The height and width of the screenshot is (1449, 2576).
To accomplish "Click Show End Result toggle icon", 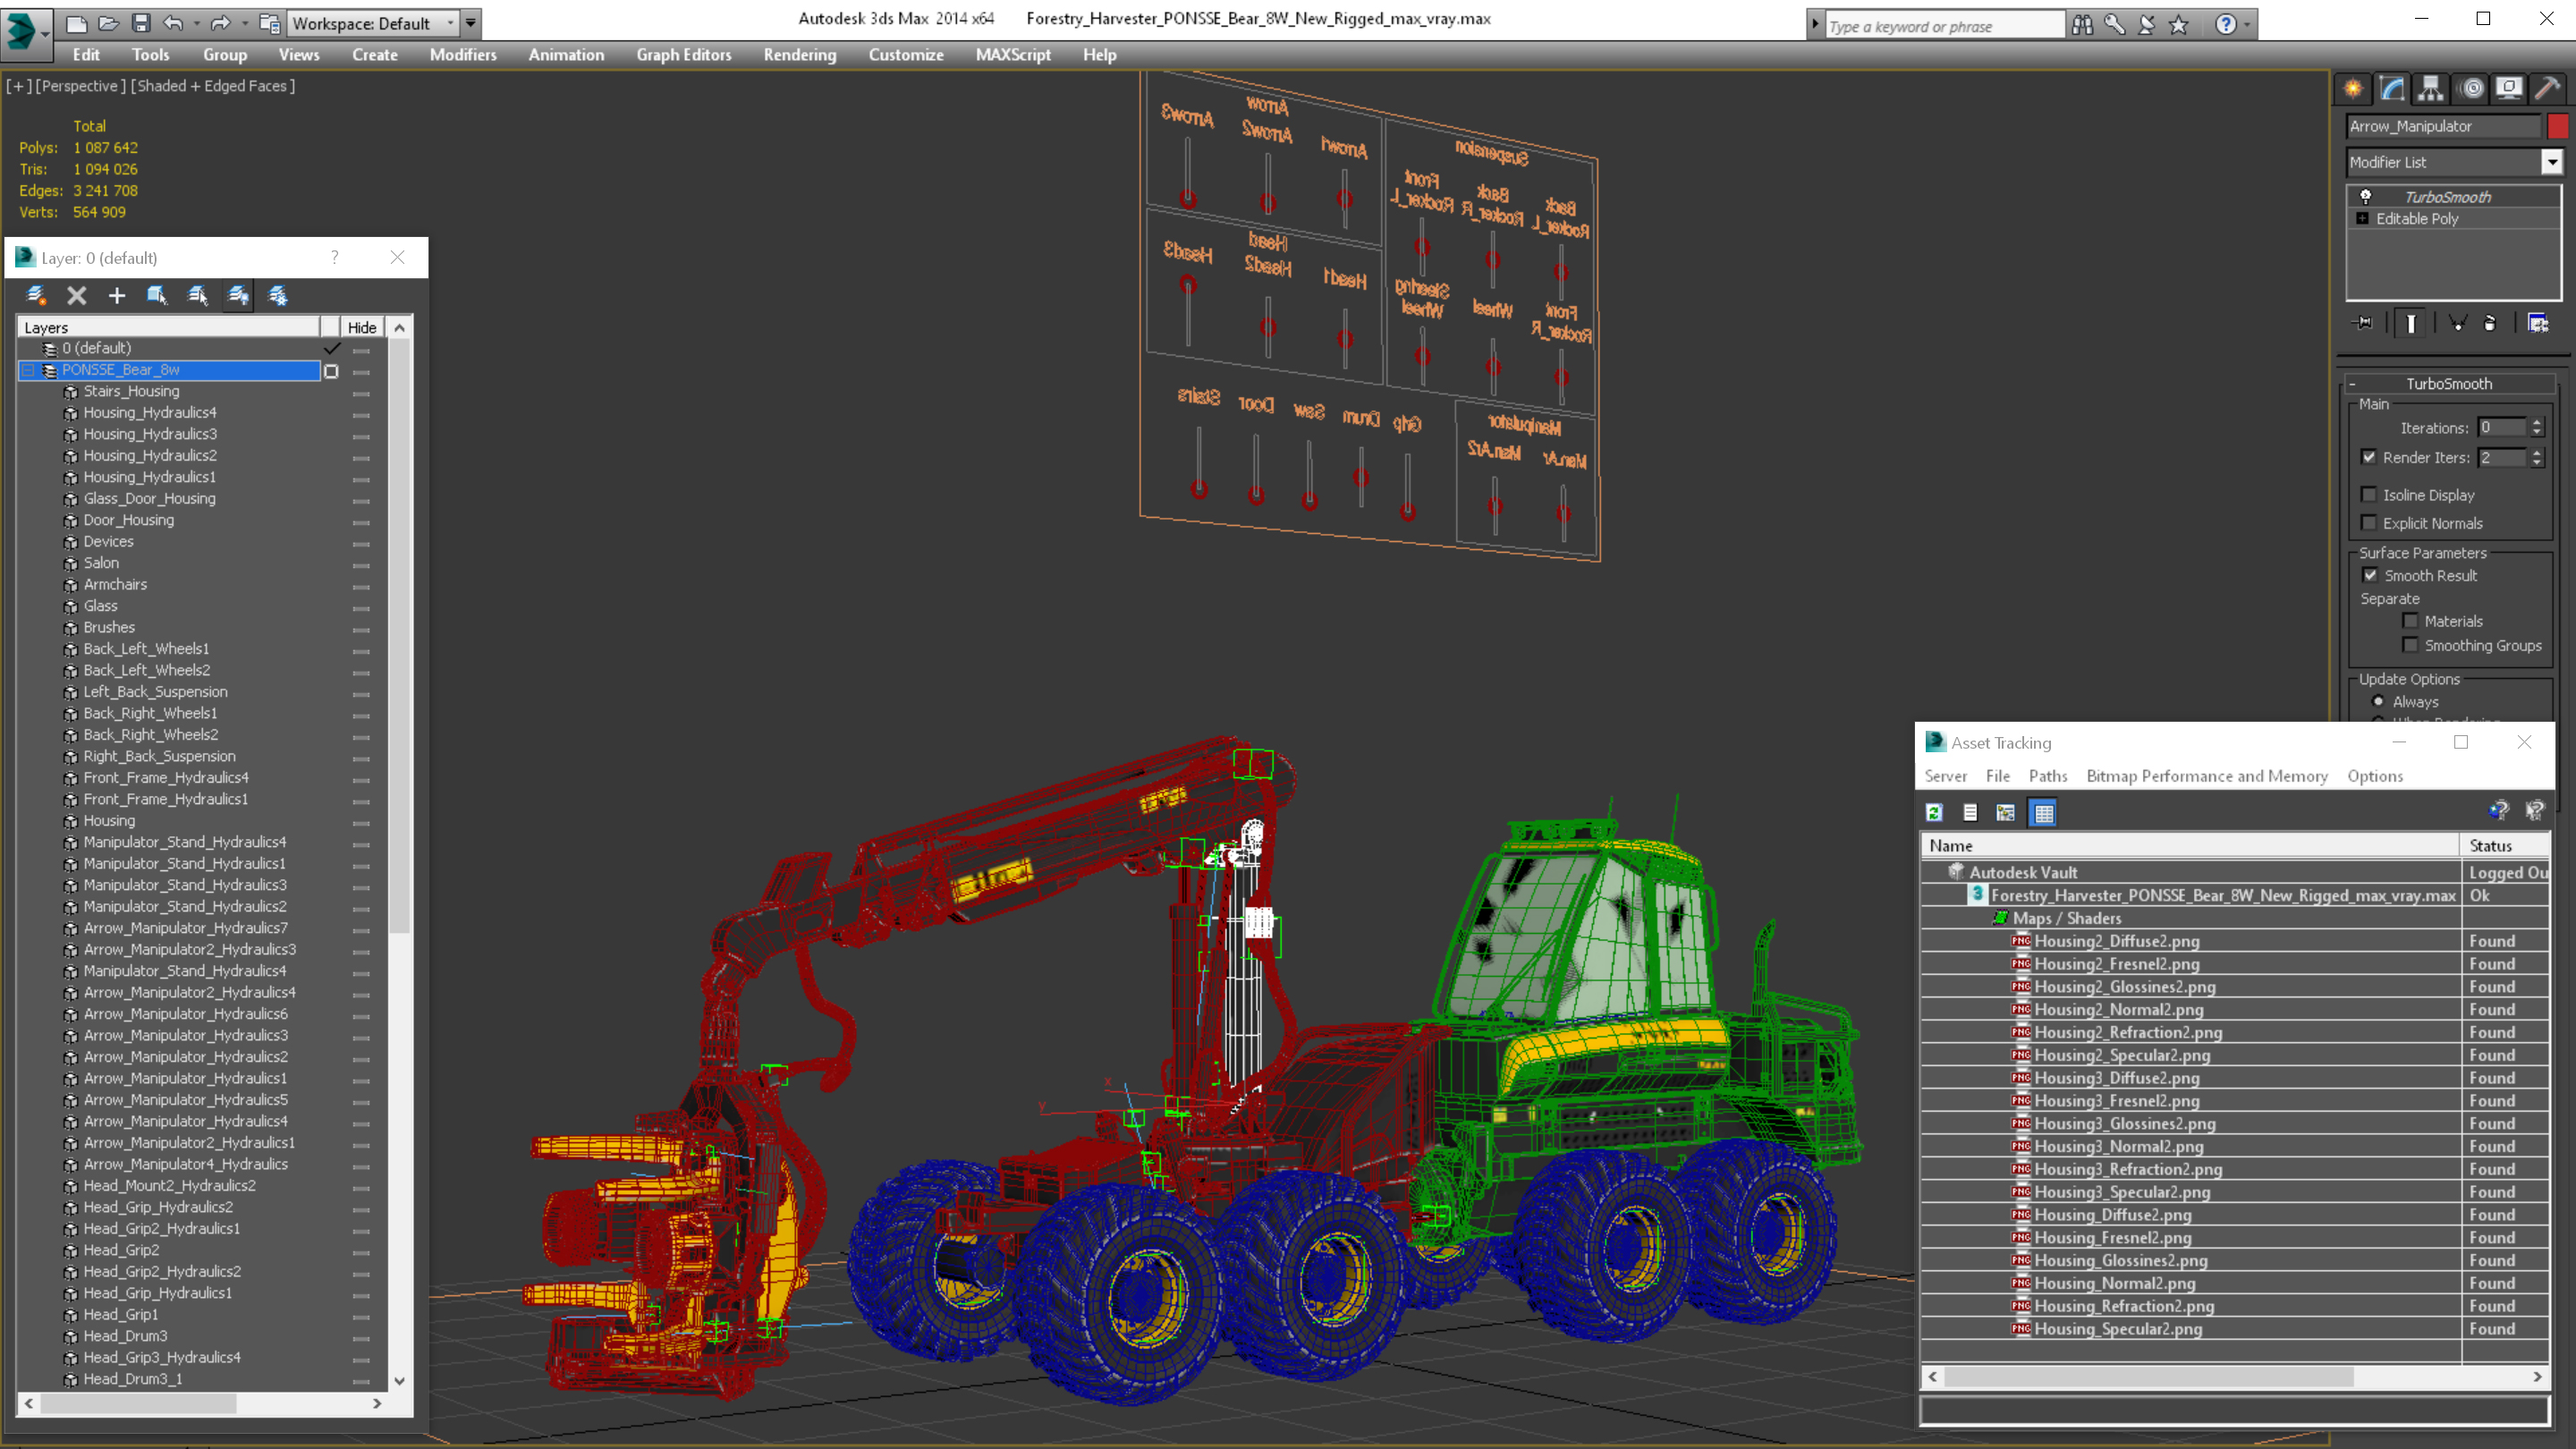I will pos(2411,323).
